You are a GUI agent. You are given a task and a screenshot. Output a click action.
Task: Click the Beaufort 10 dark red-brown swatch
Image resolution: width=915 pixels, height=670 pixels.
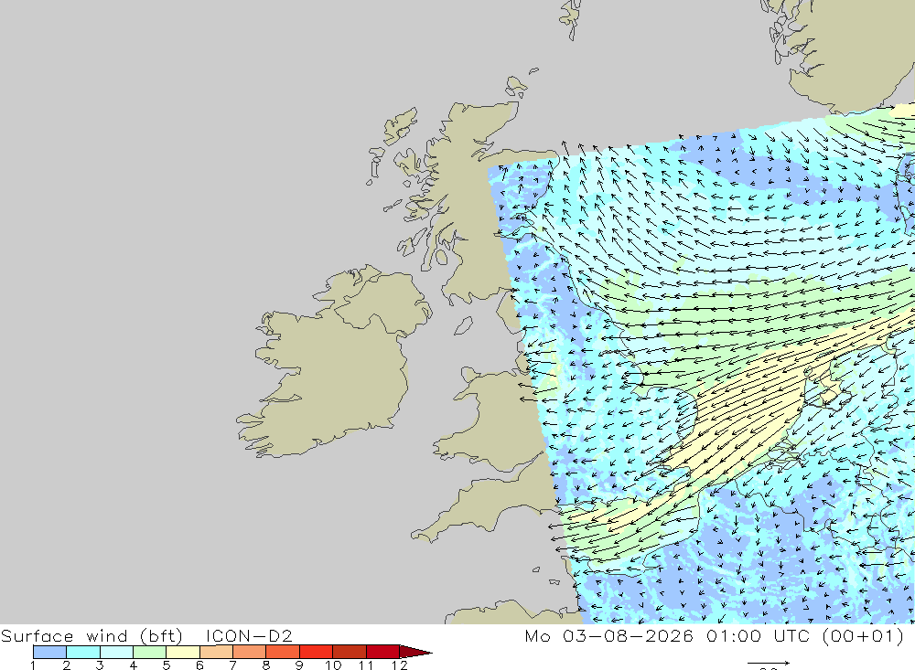pyautogui.click(x=349, y=652)
